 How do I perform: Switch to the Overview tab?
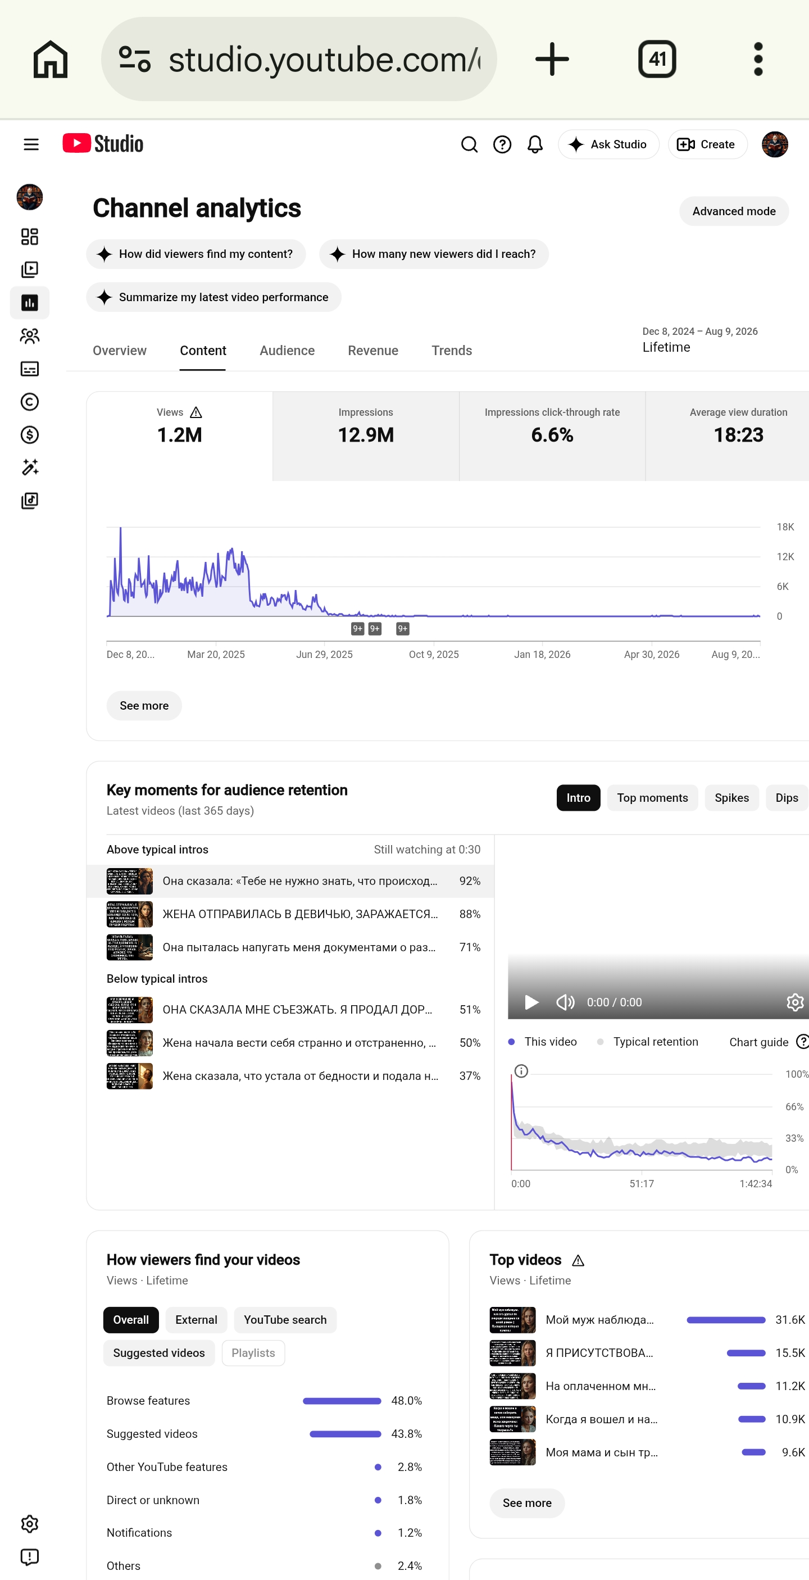[x=120, y=351]
